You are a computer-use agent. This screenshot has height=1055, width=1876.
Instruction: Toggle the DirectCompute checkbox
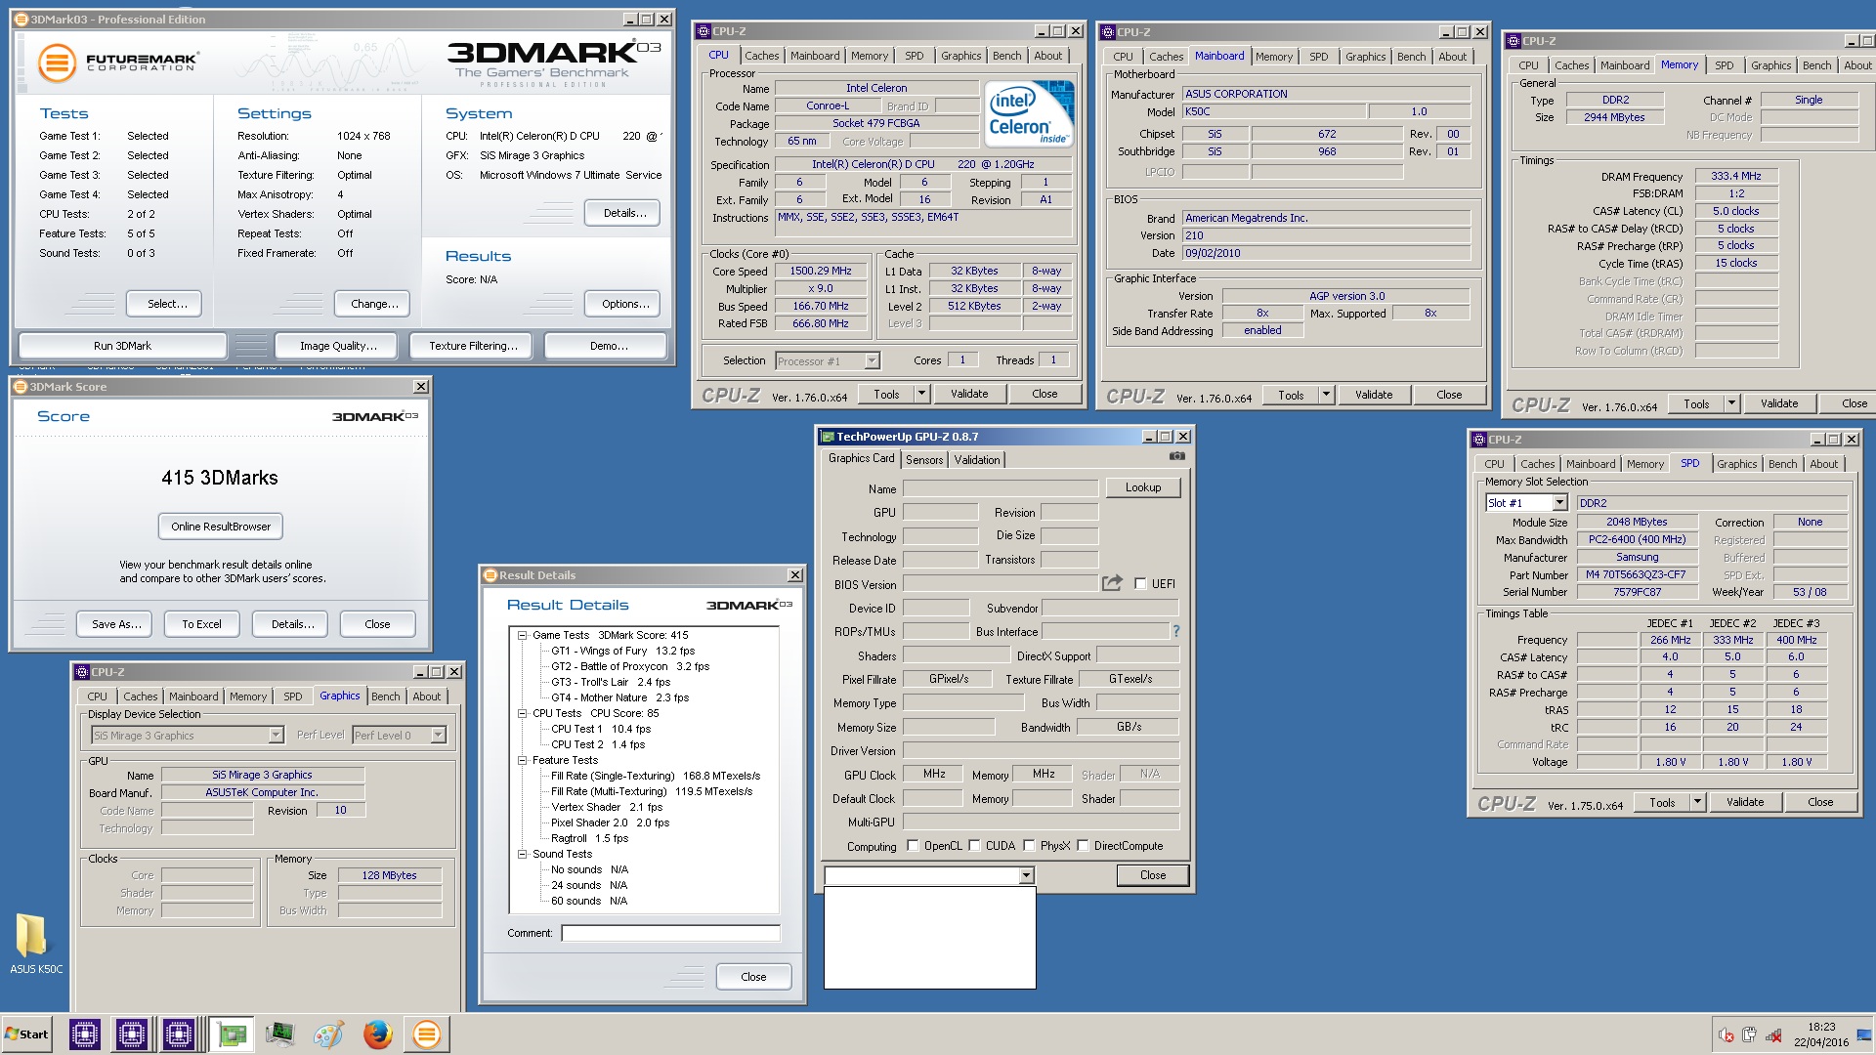[x=1083, y=846]
